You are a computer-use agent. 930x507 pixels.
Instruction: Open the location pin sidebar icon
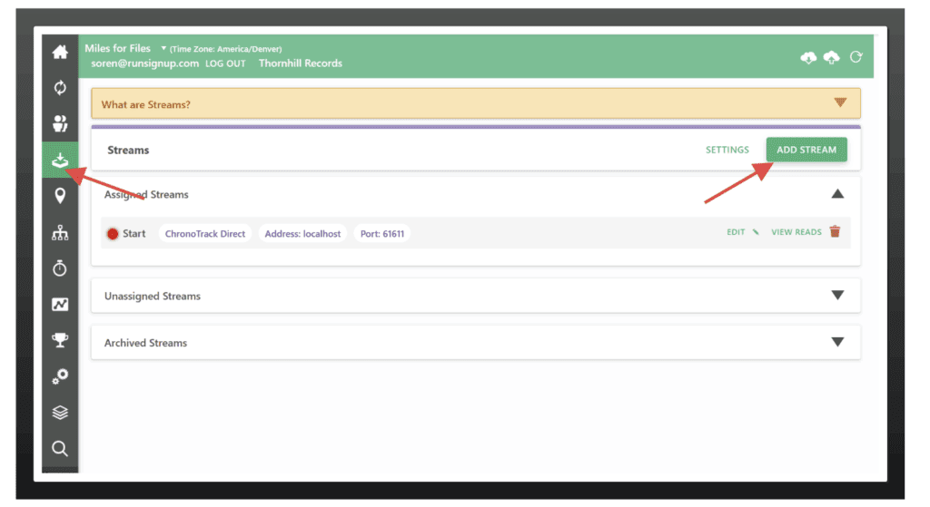60,195
